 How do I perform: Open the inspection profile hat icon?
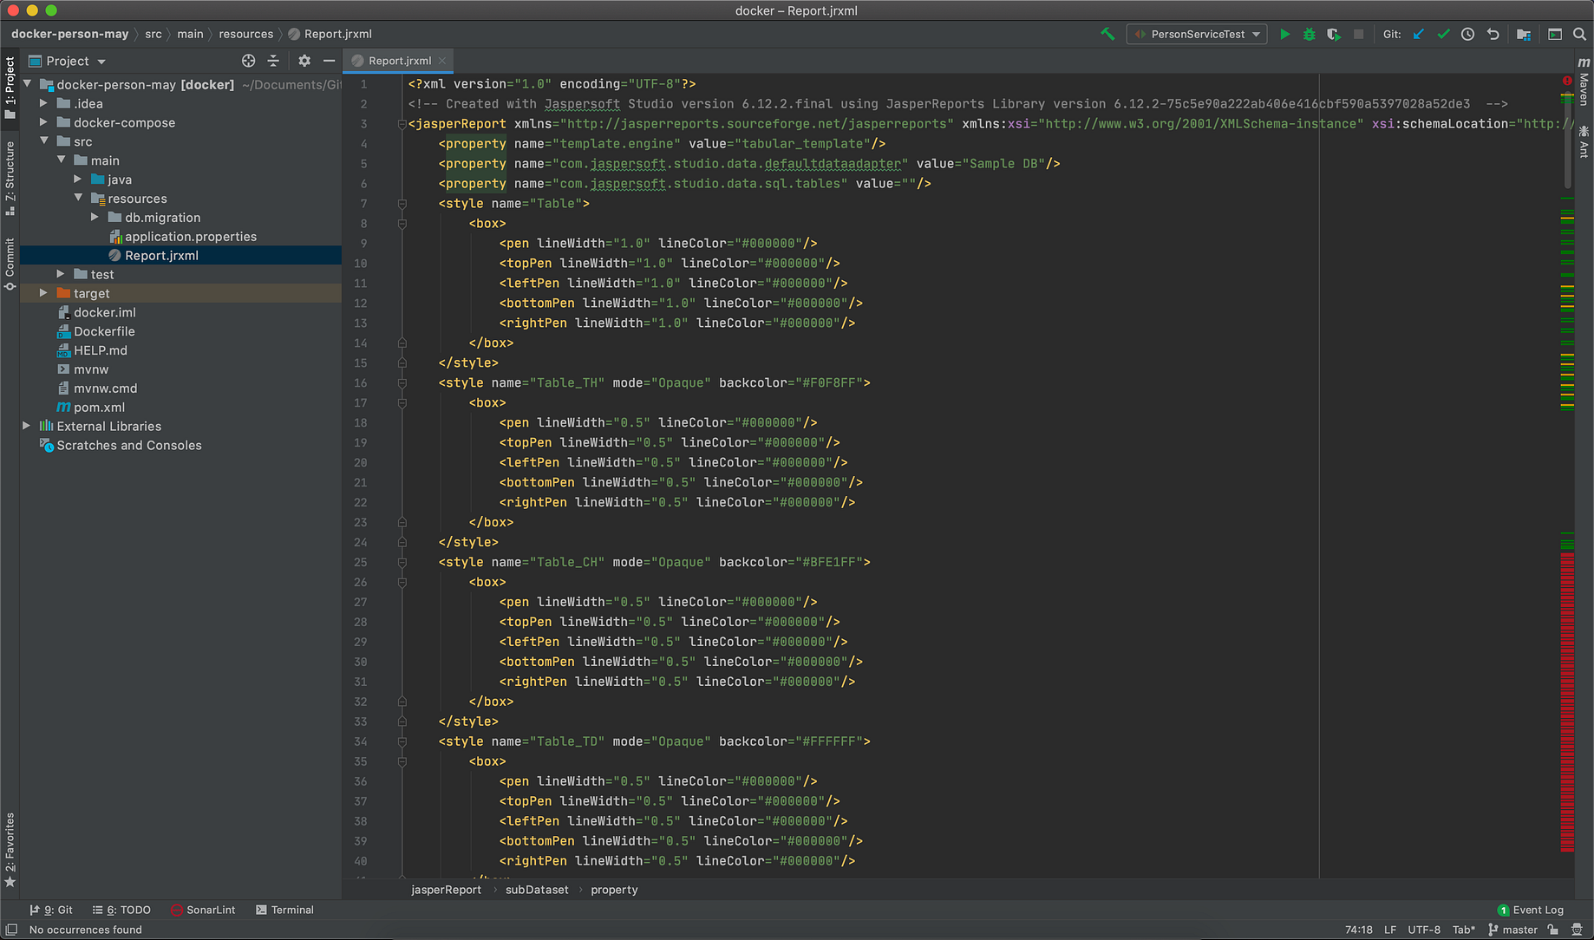click(x=1577, y=930)
